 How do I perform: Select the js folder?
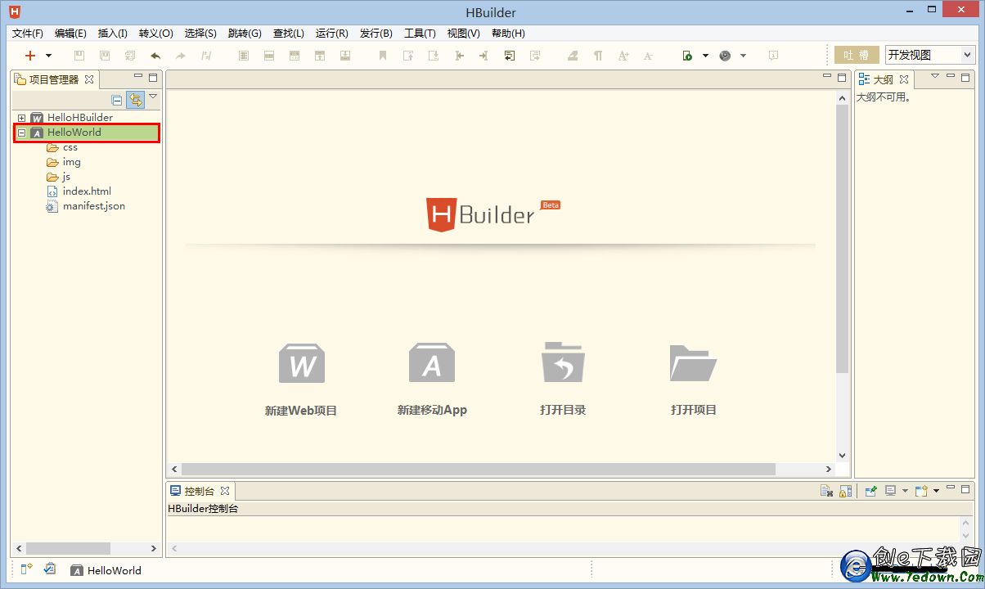coord(66,177)
